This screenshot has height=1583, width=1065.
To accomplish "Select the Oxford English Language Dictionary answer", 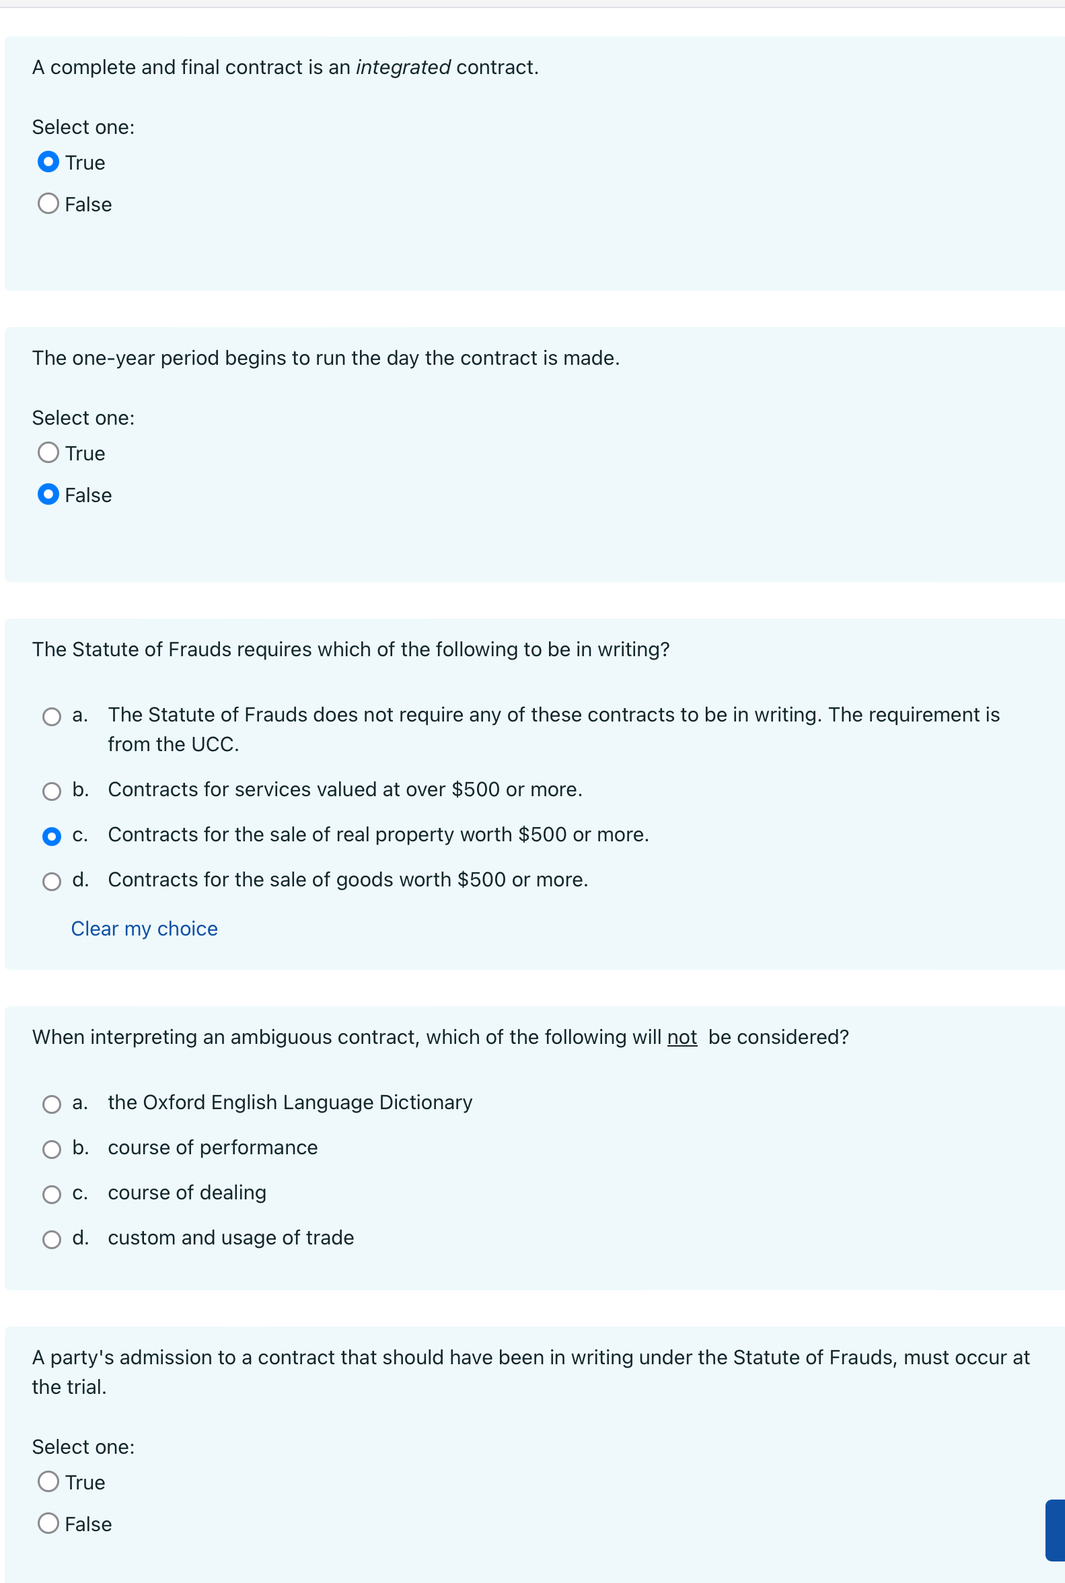I will tap(52, 1103).
